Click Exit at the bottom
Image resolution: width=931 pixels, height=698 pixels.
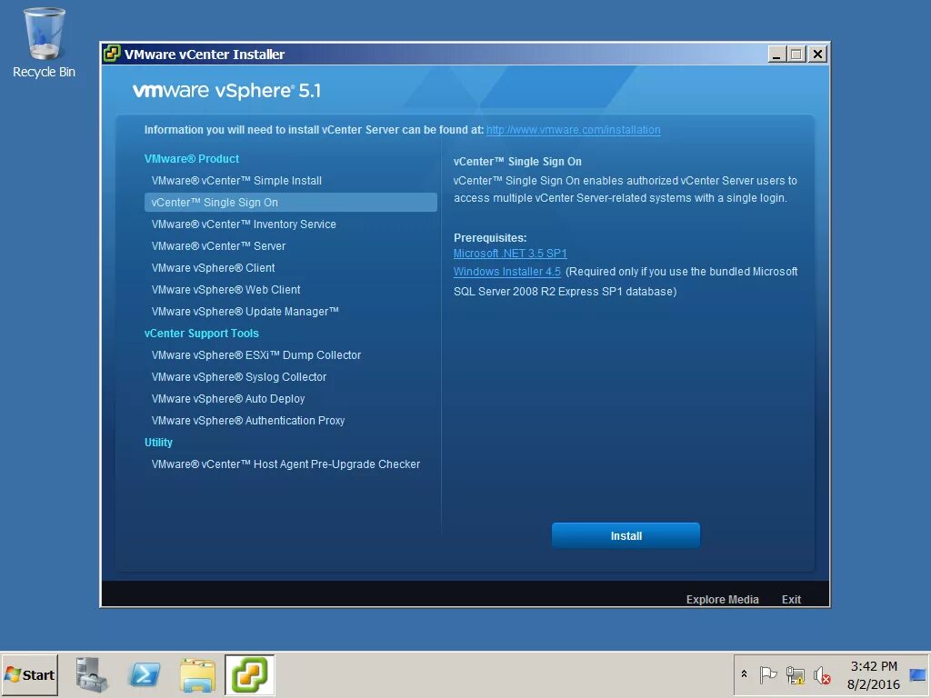(x=791, y=600)
